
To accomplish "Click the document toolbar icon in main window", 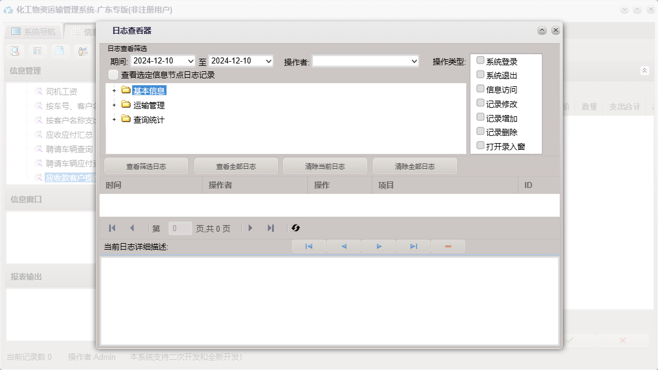I will point(60,51).
